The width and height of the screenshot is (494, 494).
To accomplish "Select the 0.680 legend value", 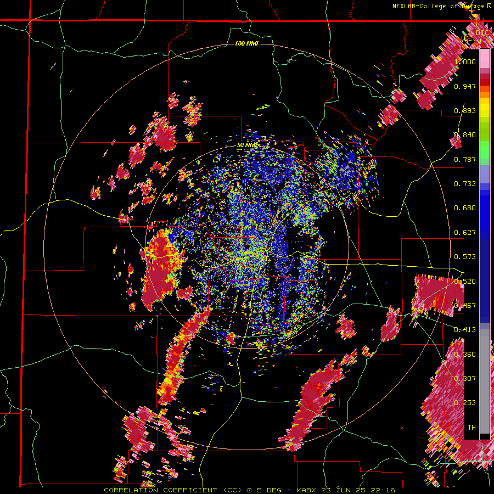I will tap(465, 208).
